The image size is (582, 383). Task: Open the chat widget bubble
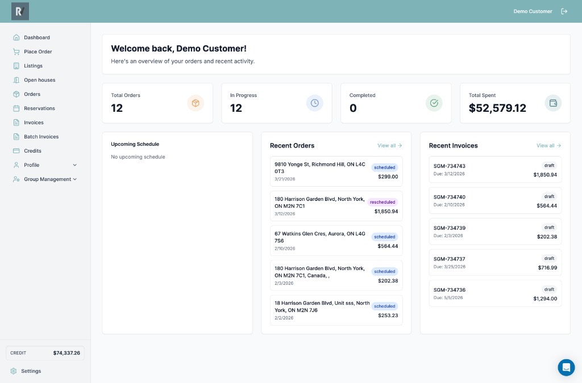[566, 367]
